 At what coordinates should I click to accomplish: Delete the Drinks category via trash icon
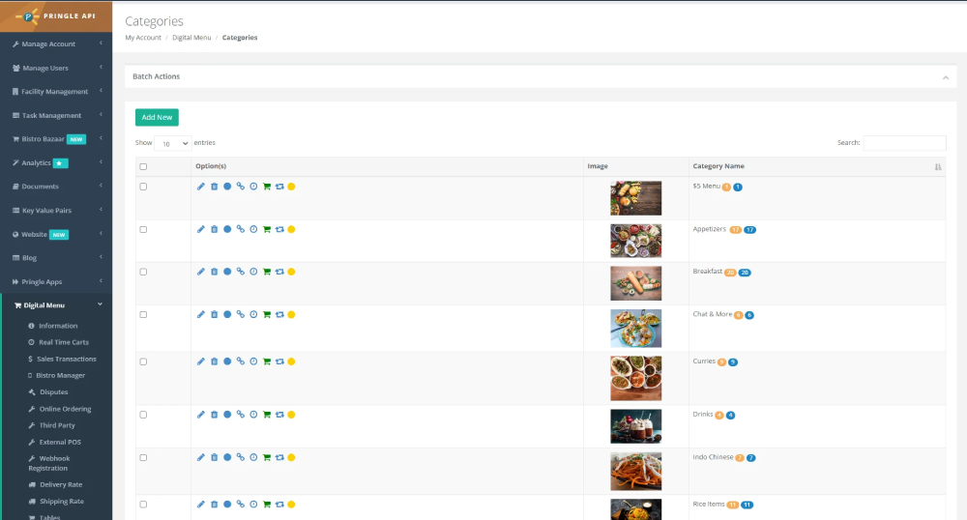tap(214, 415)
